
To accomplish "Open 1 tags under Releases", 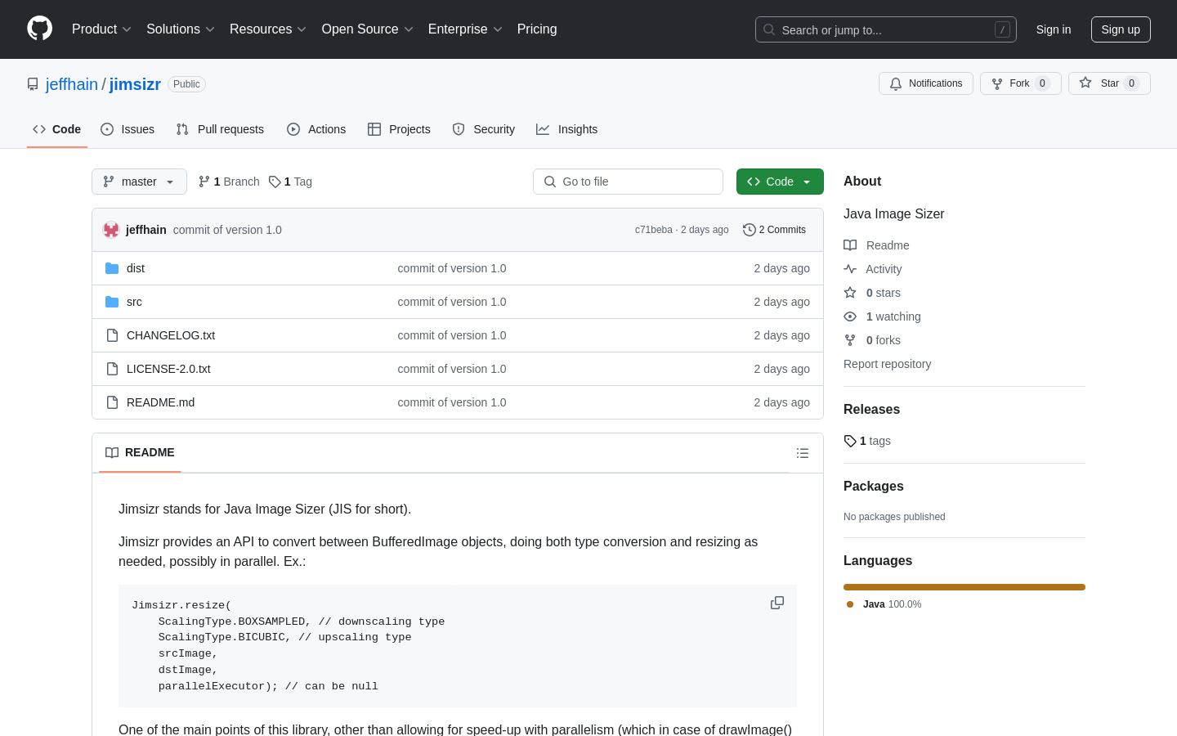I will click(x=867, y=441).
